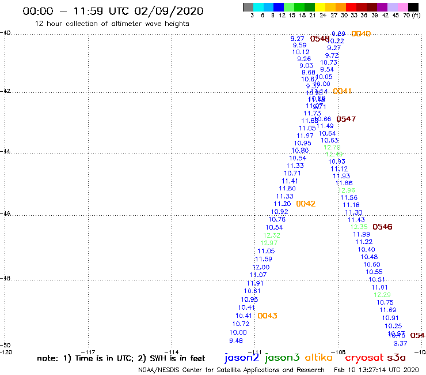Click the NOAA/NESDIS credit line
The width and height of the screenshot is (426, 375).
231,370
